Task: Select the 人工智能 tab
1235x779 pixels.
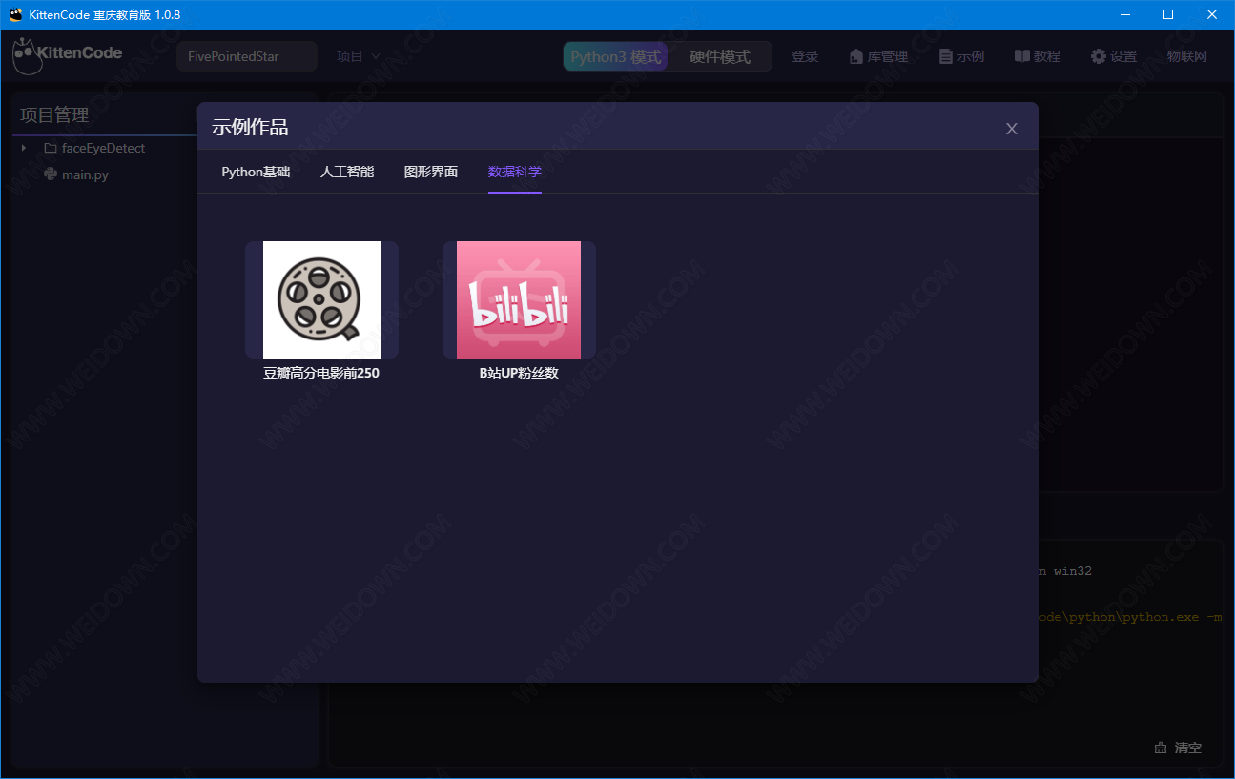Action: [x=347, y=172]
